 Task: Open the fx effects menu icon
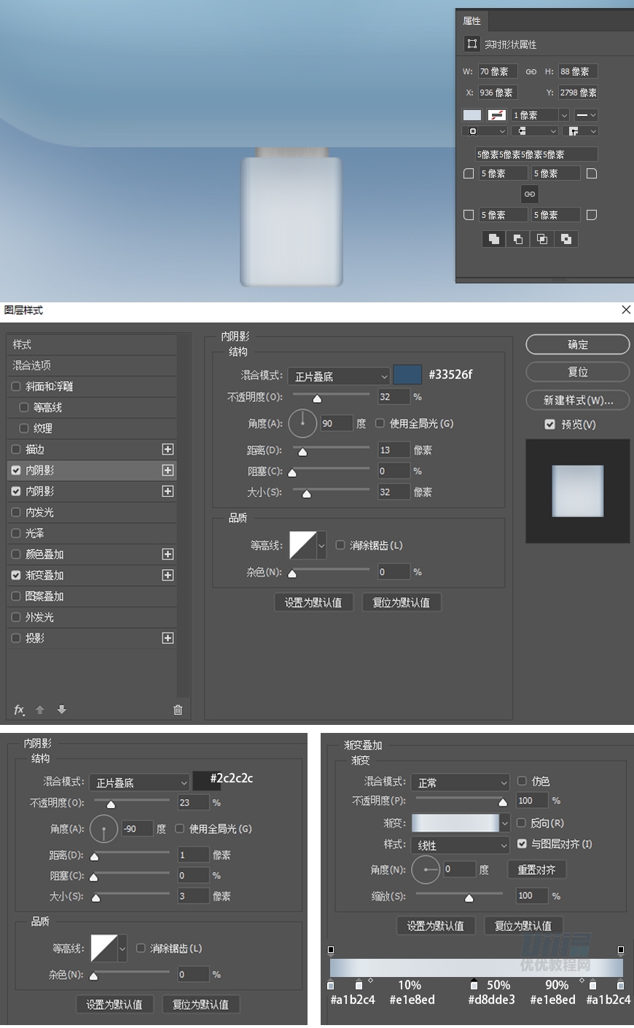(20, 710)
